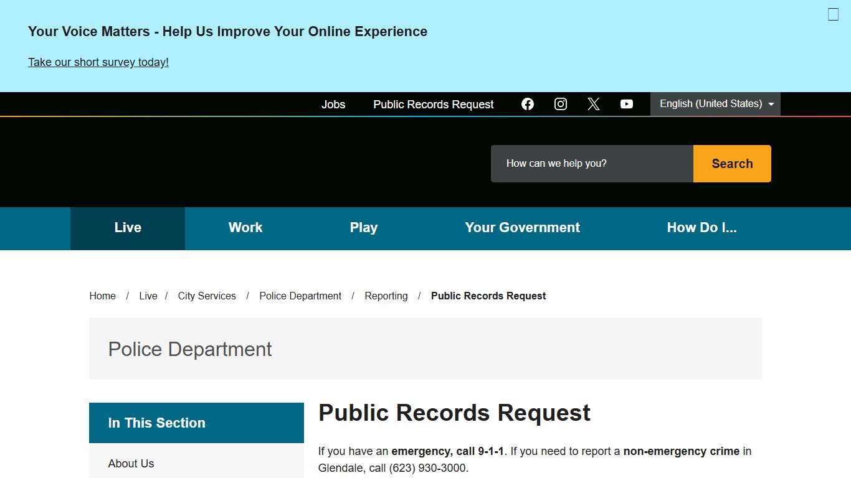Viewport: 851px width, 478px height.
Task: Navigate to Home via breadcrumb
Action: pyautogui.click(x=102, y=296)
